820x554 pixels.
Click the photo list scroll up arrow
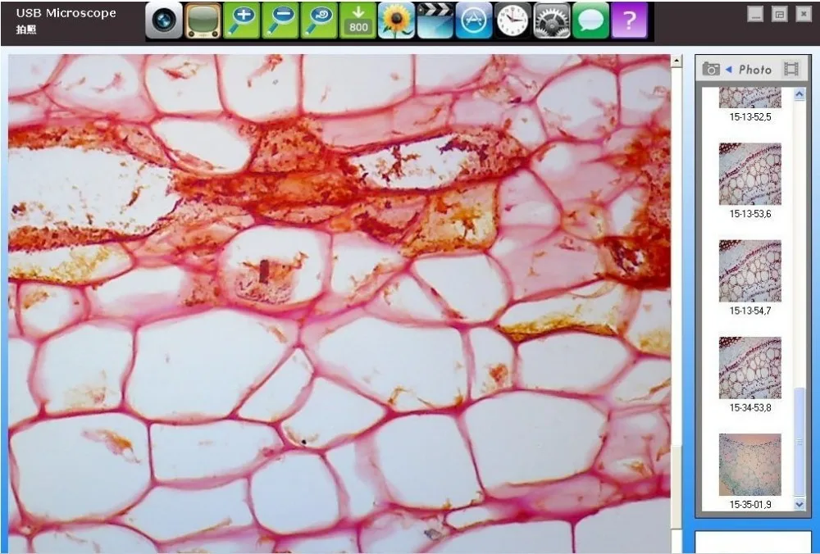(x=799, y=94)
